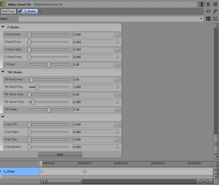The width and height of the screenshot is (219, 185).
Task: Click animate clock icon for Crop Left
Action: coord(117,124)
